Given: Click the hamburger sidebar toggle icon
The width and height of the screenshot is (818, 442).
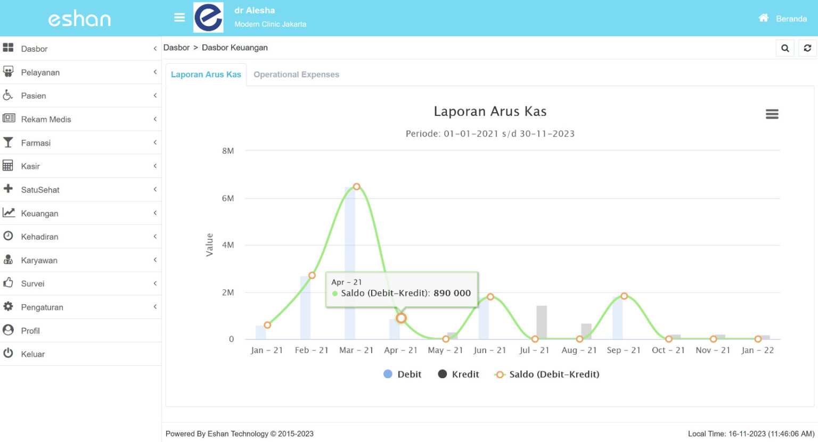Looking at the screenshot, I should (x=179, y=18).
